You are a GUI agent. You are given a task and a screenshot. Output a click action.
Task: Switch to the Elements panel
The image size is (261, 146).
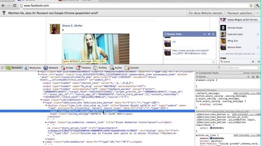click(x=14, y=68)
